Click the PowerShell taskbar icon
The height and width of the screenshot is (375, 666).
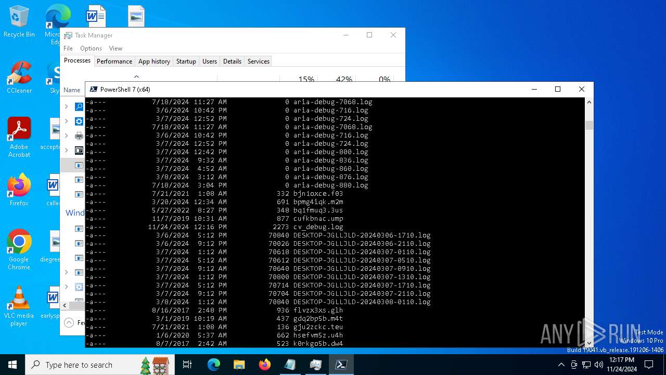pyautogui.click(x=341, y=365)
